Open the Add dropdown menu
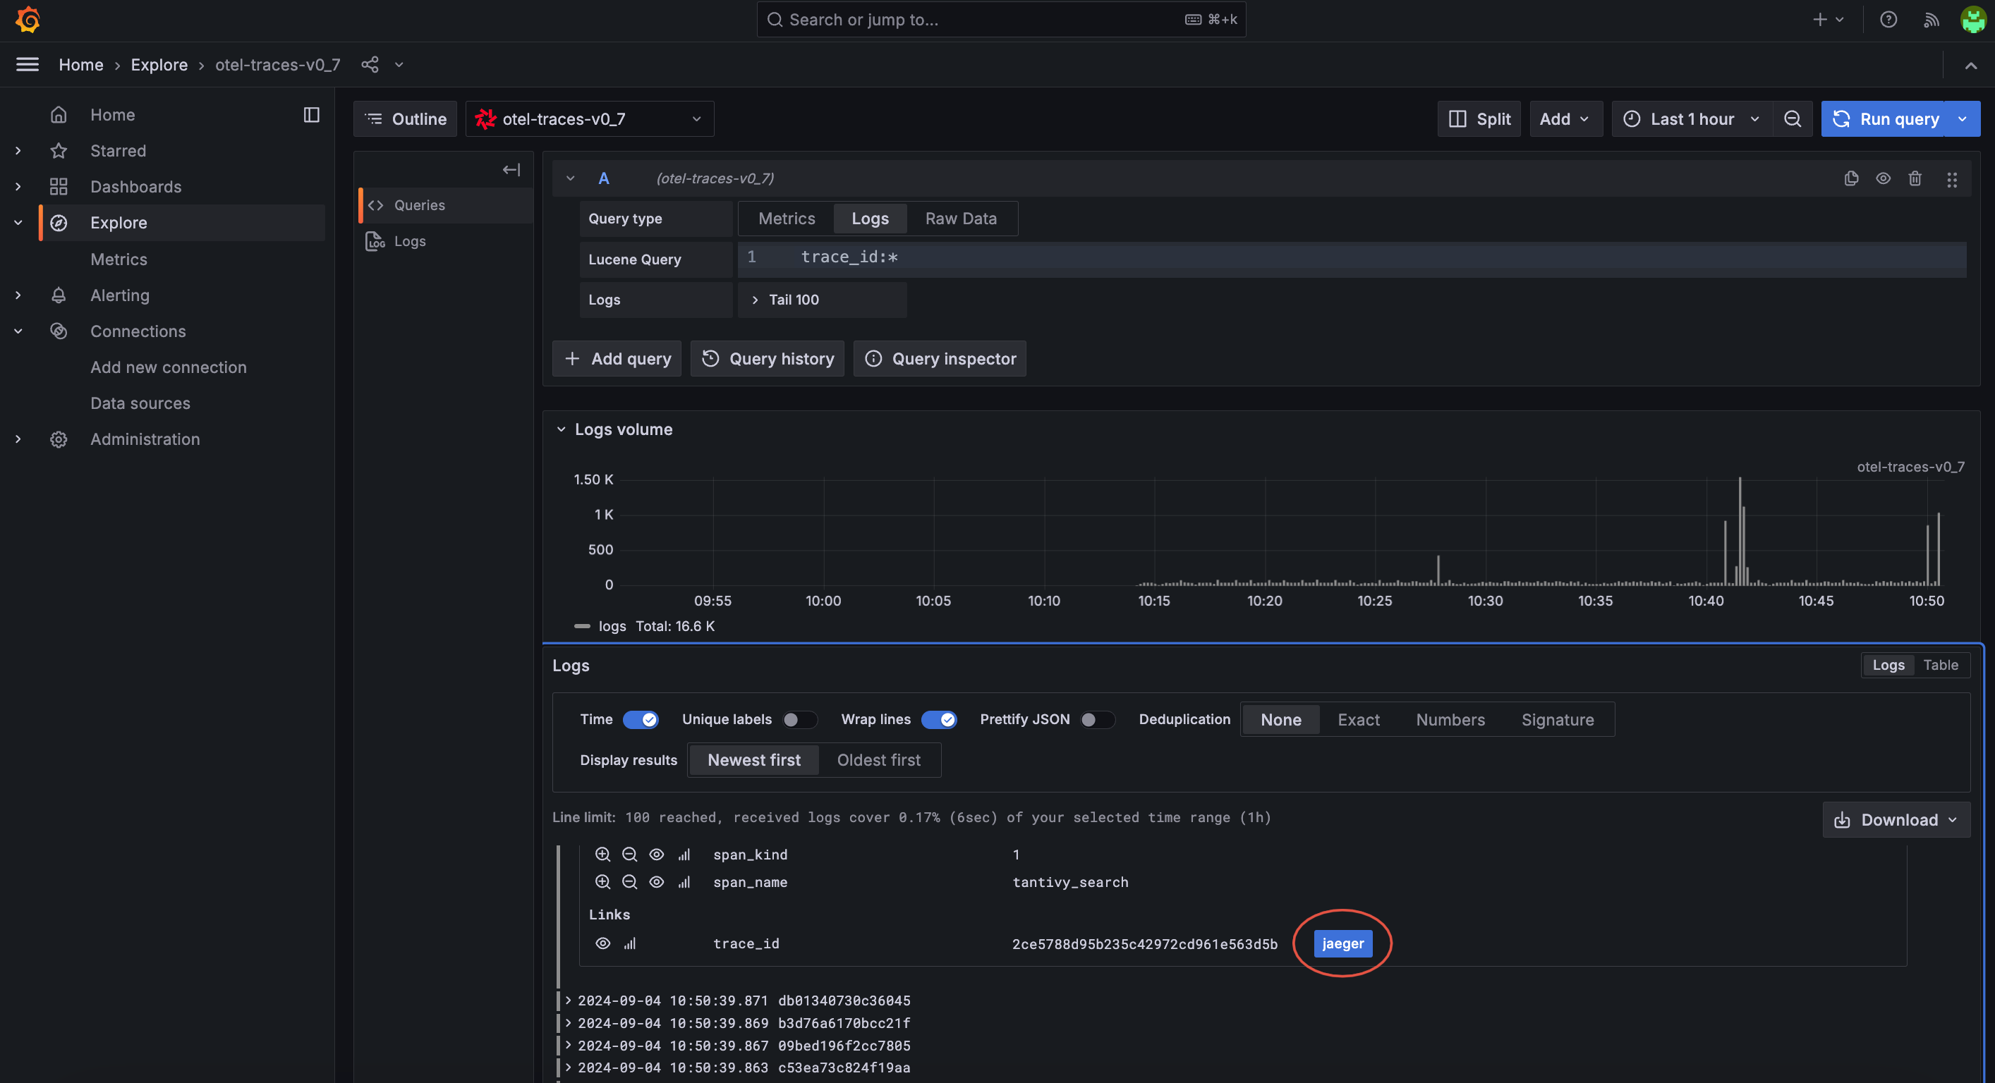The height and width of the screenshot is (1083, 1995). point(1565,119)
